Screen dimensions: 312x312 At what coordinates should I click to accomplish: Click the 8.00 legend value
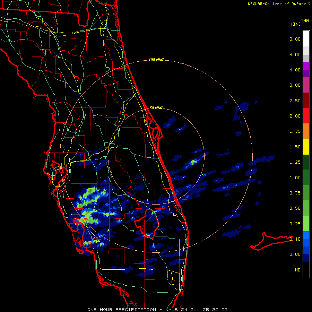click(x=295, y=39)
